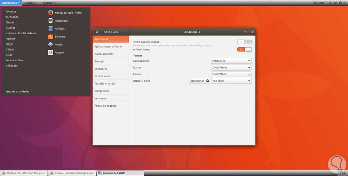Click the search icon in Retoques header
348x176 pixels.
coord(97,32)
